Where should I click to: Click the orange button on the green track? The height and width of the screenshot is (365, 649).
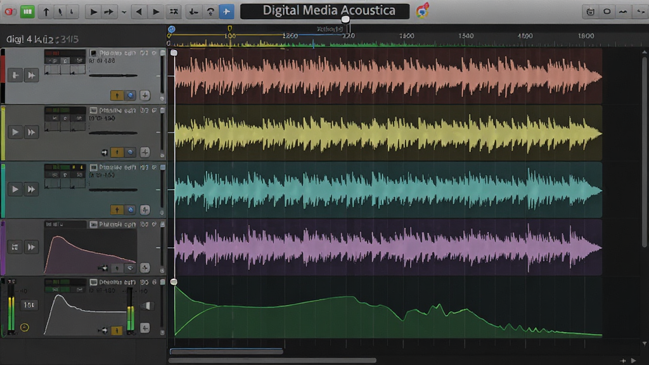[117, 330]
